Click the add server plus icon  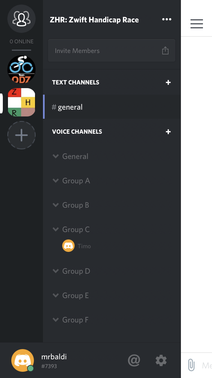pos(21,135)
